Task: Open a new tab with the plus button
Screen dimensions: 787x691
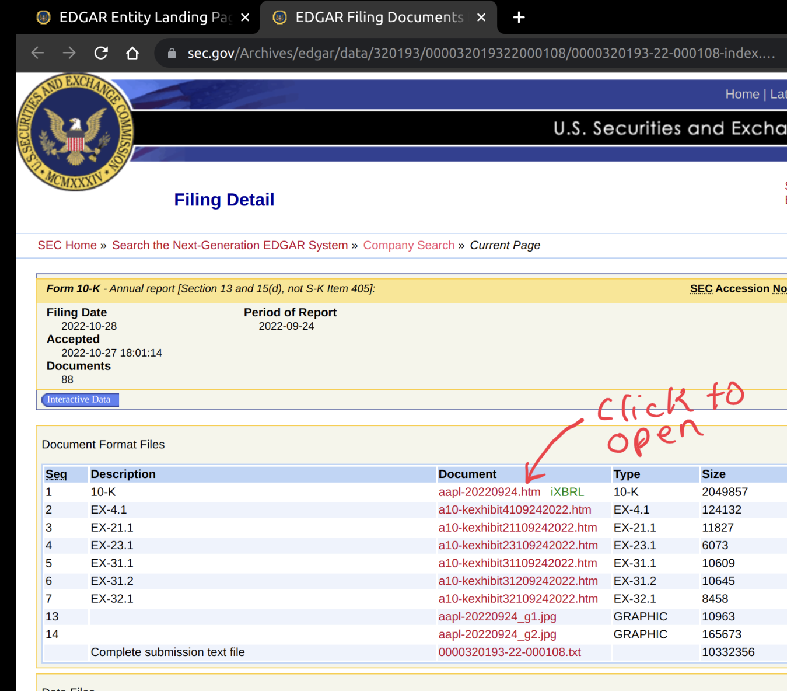Action: coord(519,18)
